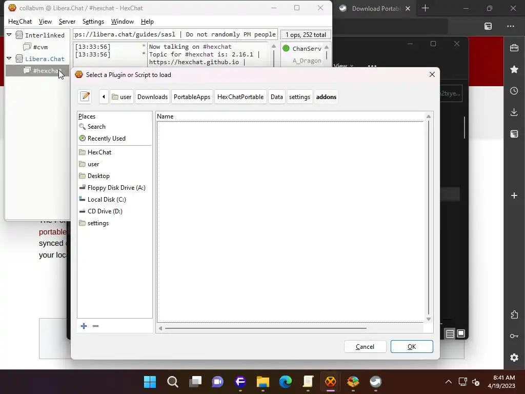The image size is (525, 394).
Task: Go to the user path segment
Action: click(x=122, y=97)
